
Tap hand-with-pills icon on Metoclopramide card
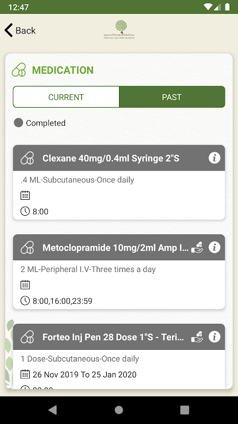click(x=197, y=248)
